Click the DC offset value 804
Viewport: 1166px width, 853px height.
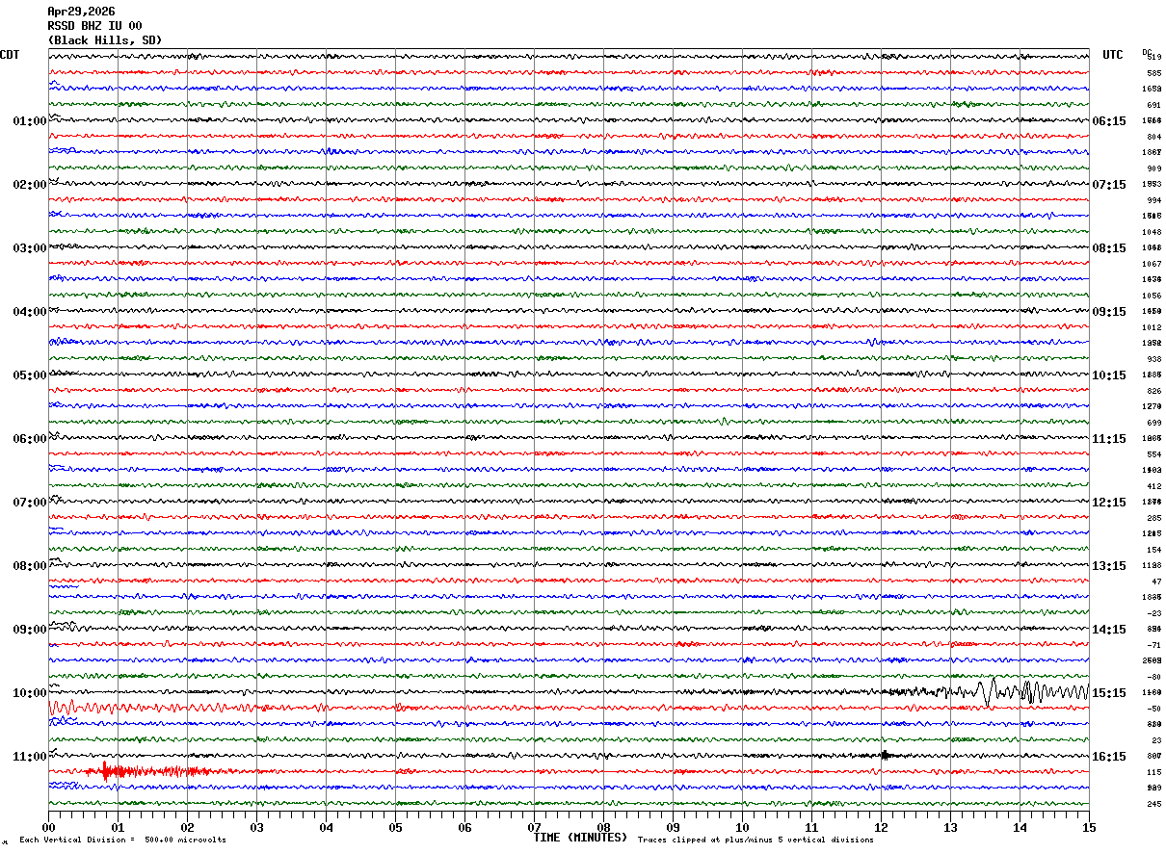(x=1153, y=137)
